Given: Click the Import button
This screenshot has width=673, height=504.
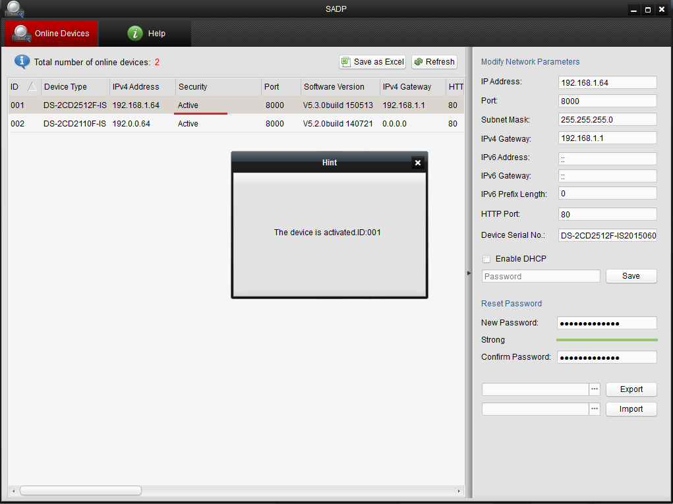Looking at the screenshot, I should [631, 408].
